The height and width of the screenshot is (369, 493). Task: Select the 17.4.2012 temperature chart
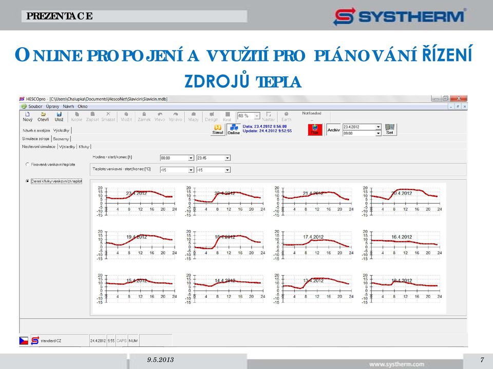tap(314, 245)
